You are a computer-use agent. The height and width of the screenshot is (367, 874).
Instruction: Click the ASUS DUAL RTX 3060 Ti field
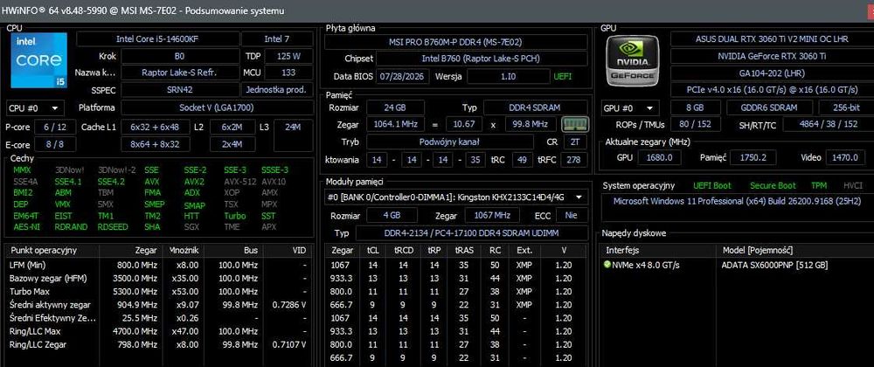(772, 39)
